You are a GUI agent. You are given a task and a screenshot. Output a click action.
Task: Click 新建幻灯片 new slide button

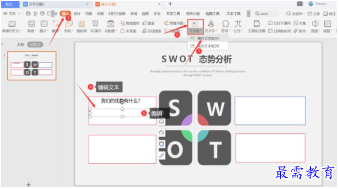pyautogui.click(x=12, y=26)
